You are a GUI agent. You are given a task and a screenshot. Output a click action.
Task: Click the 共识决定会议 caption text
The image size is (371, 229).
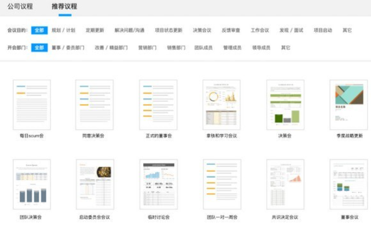click(x=285, y=217)
